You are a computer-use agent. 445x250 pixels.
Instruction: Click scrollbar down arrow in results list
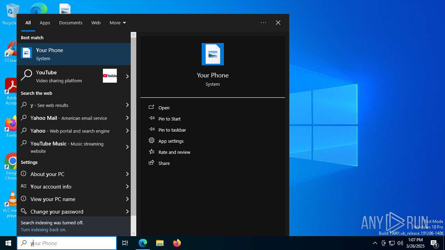(133, 233)
